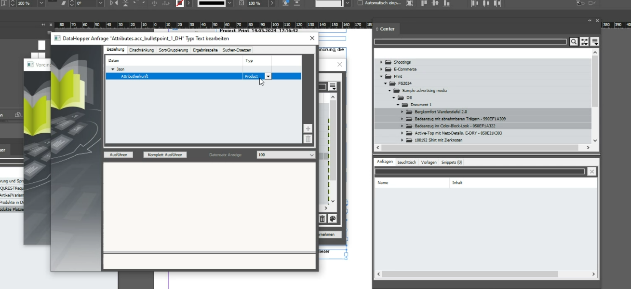The image size is (631, 289).
Task: Open the Typ dropdown showing 'Product'
Action: pos(268,76)
